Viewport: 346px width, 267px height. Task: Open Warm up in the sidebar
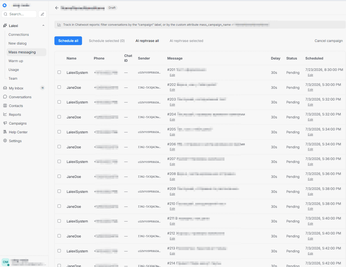pyautogui.click(x=16, y=61)
